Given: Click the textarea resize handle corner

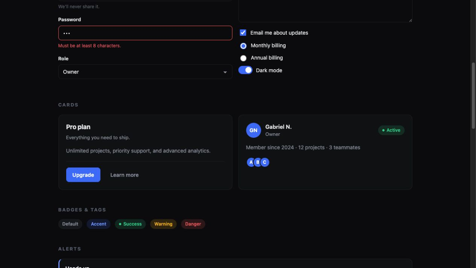Looking at the screenshot, I should click(410, 20).
